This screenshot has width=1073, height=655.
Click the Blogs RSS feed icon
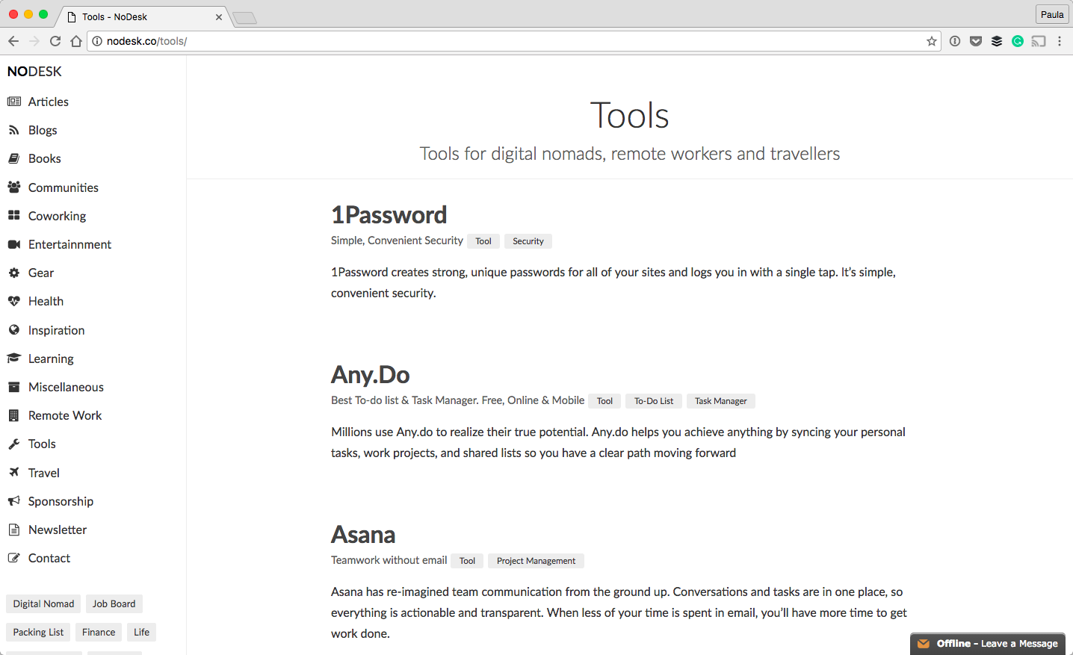[x=13, y=130]
